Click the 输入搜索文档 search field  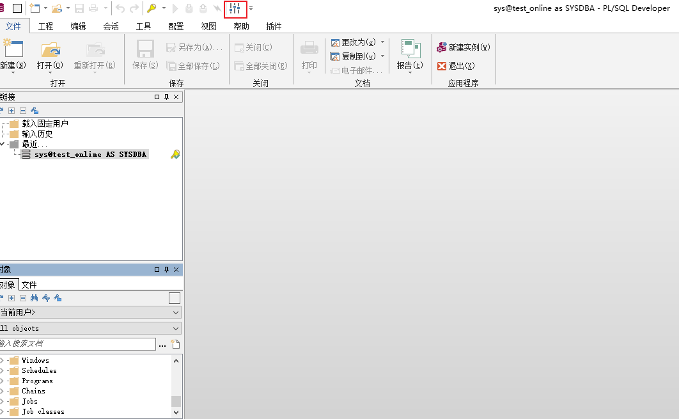pos(77,344)
